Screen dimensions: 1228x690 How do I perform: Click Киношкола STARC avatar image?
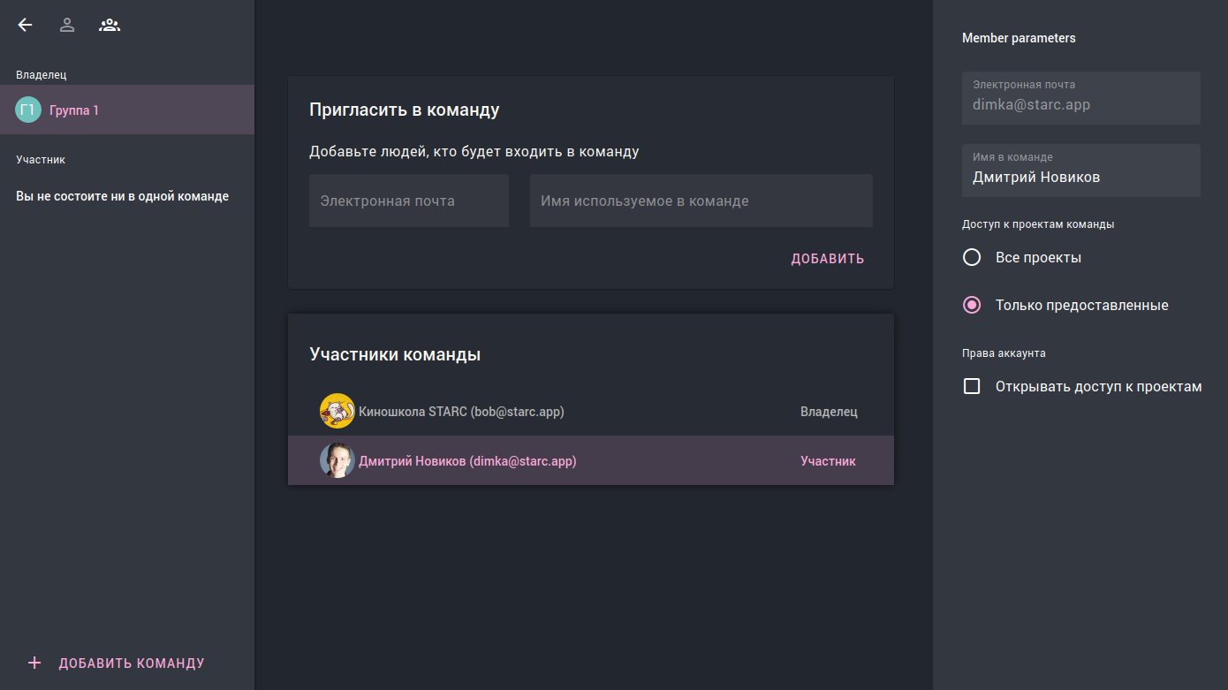click(x=337, y=412)
